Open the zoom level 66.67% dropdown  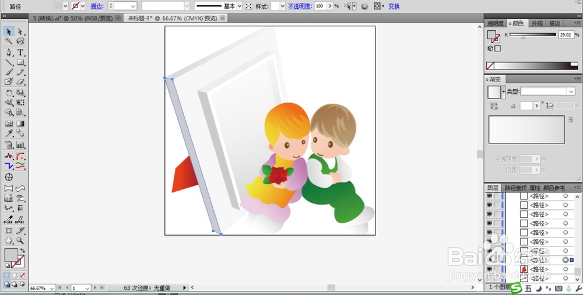pyautogui.click(x=51, y=288)
